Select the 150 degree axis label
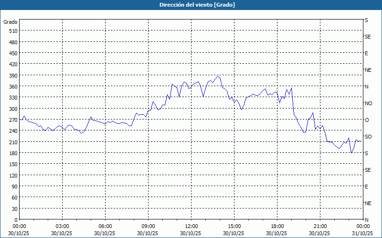The width and height of the screenshot is (382, 238). (14, 164)
